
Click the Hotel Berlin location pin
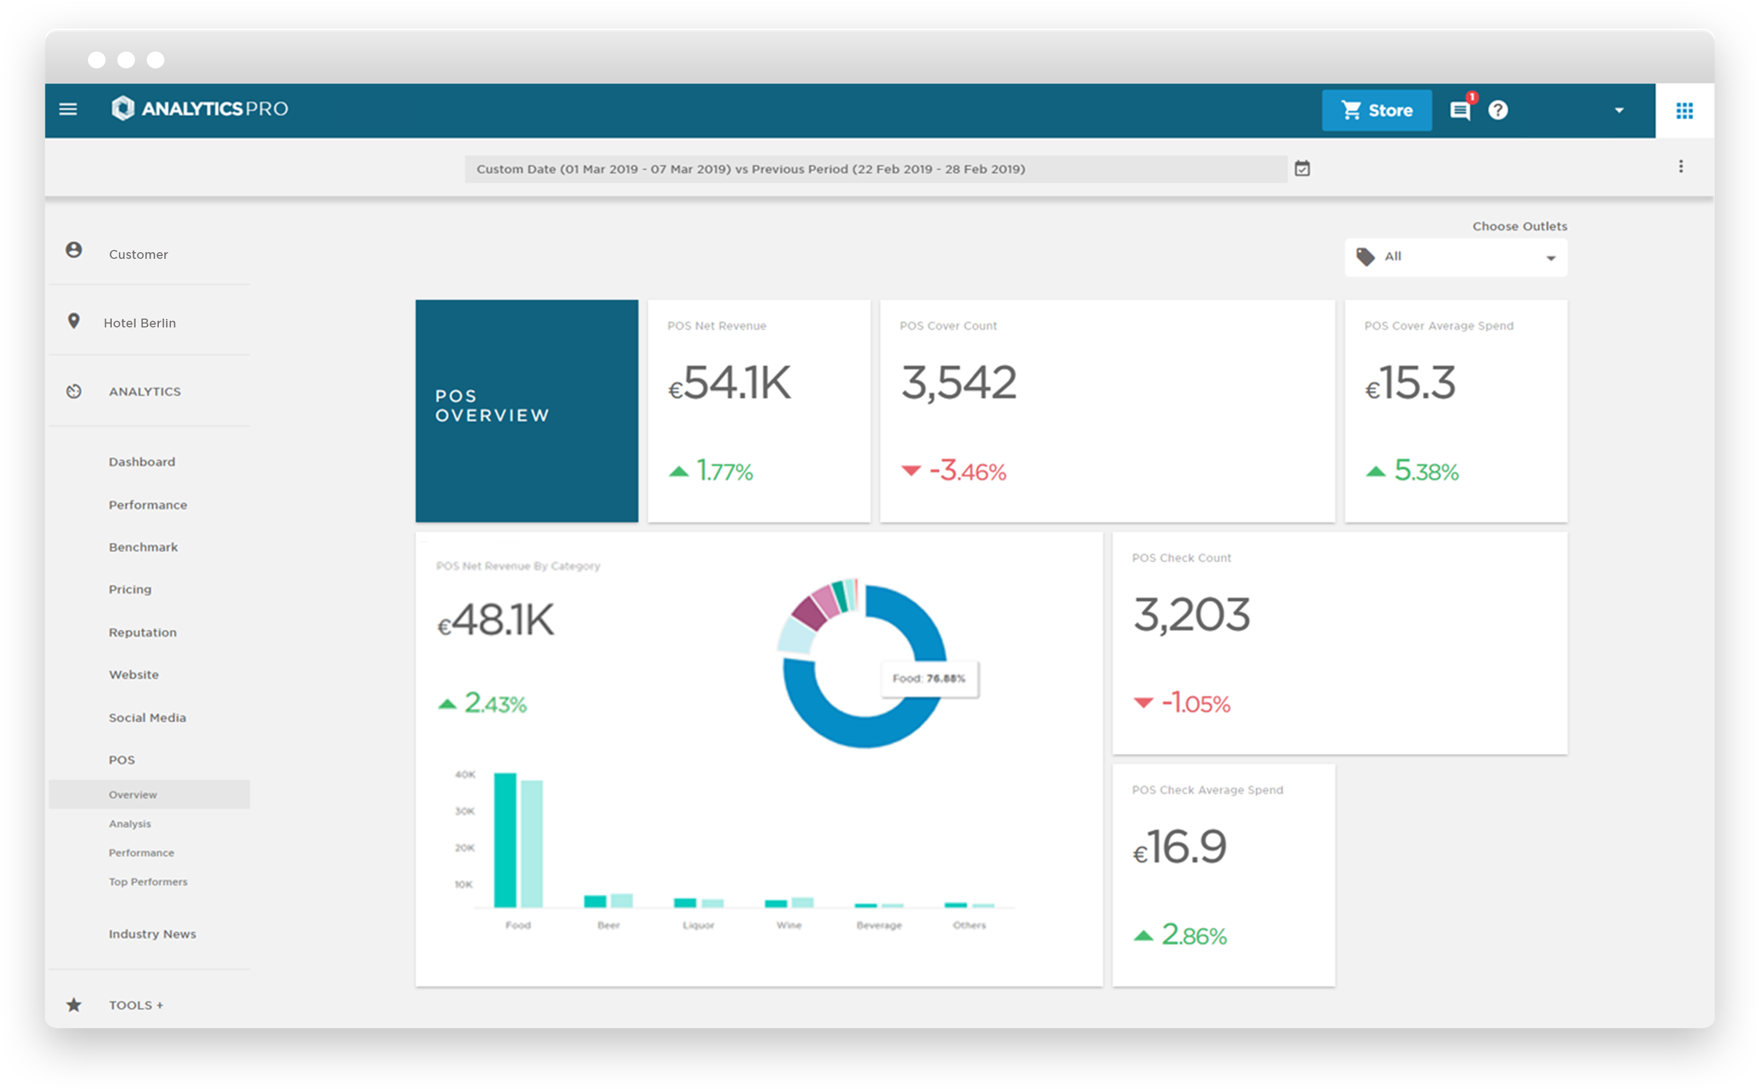(74, 321)
